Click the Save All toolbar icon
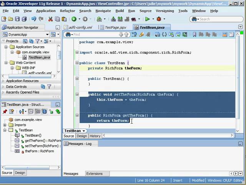This screenshot has width=246, height=185. (24, 19)
